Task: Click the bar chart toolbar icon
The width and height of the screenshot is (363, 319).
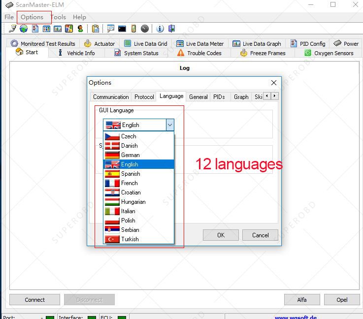Action: tap(58, 29)
